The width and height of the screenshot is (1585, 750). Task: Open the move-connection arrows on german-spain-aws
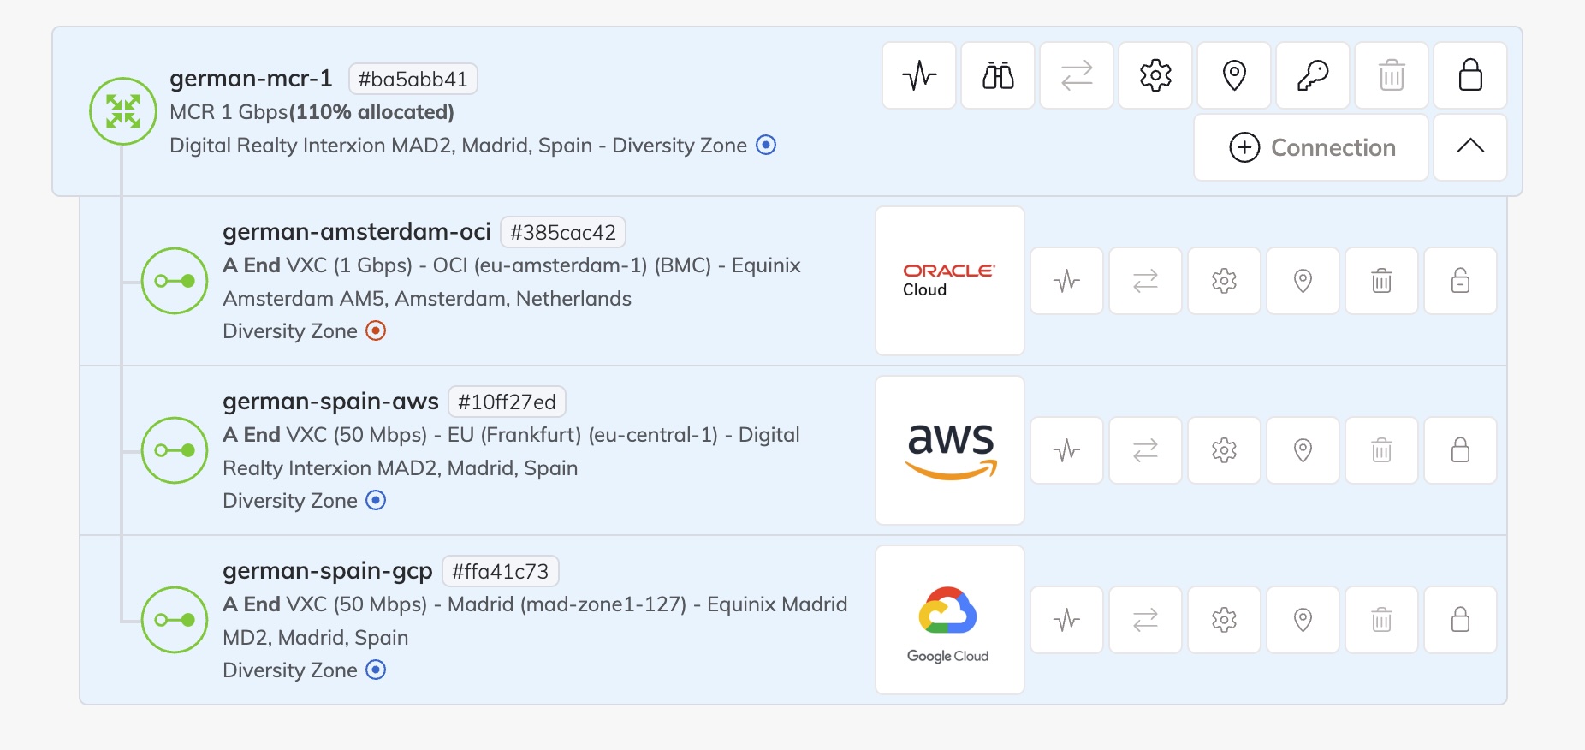[x=1145, y=450]
